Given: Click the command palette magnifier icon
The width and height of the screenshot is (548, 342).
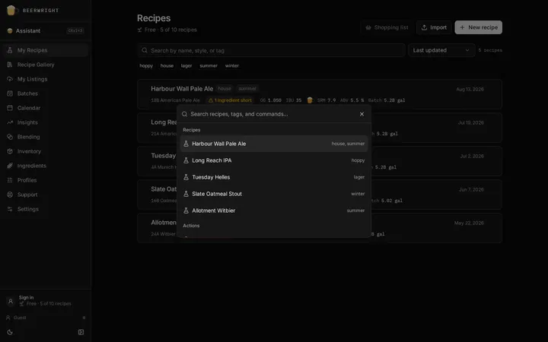Looking at the screenshot, I should pos(184,114).
